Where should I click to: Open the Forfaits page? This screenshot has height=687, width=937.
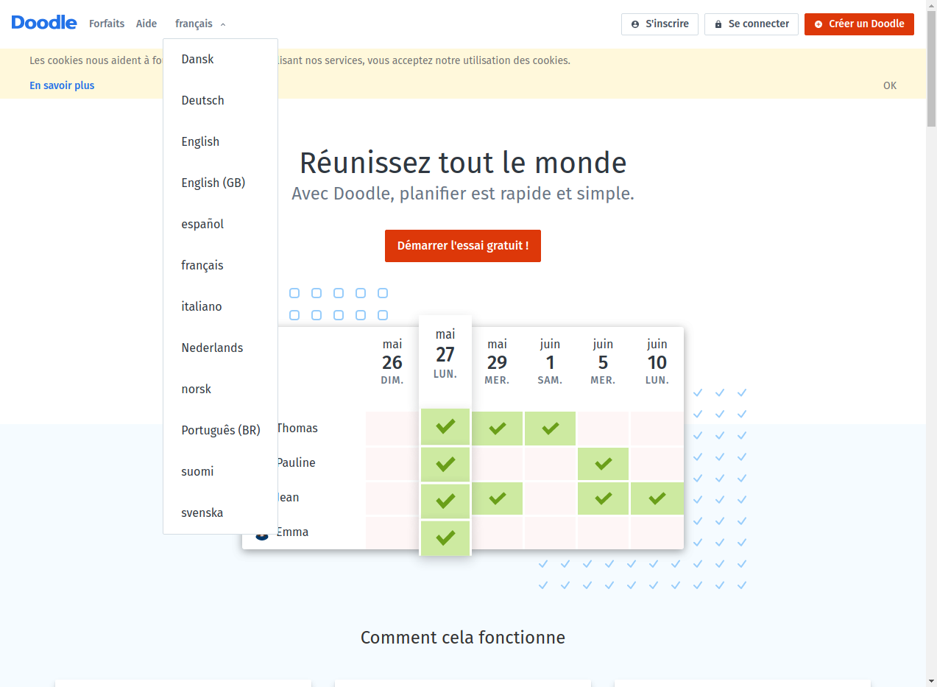[107, 24]
